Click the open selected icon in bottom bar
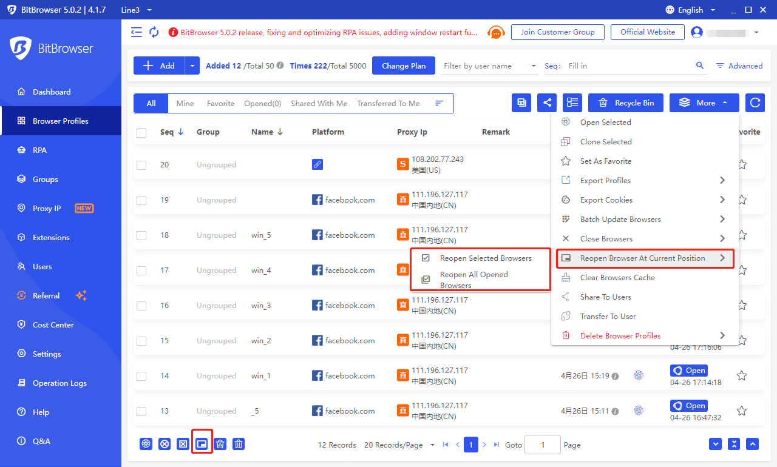Image resolution: width=777 pixels, height=467 pixels. click(x=146, y=445)
